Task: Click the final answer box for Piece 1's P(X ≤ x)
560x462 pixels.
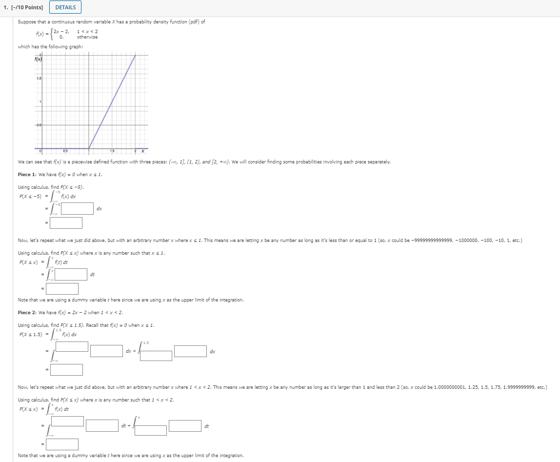Action: click(x=62, y=288)
